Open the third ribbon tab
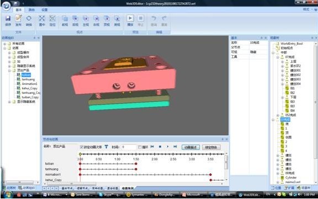The image size is (318, 199). click(44, 10)
